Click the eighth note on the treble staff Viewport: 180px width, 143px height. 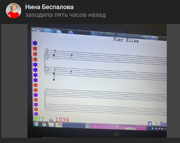pos(54,53)
